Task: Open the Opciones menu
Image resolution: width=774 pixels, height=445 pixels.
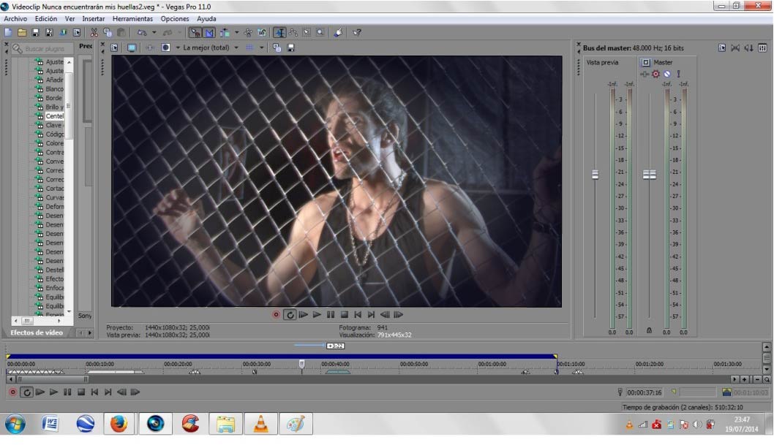Action: coord(175,19)
